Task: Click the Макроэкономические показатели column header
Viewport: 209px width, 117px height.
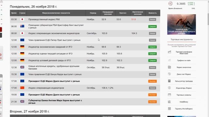Action: (56, 13)
